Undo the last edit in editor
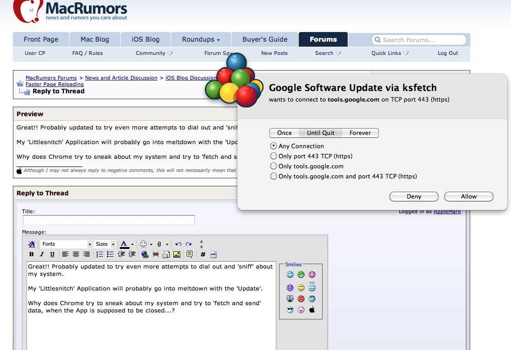 tap(178, 244)
